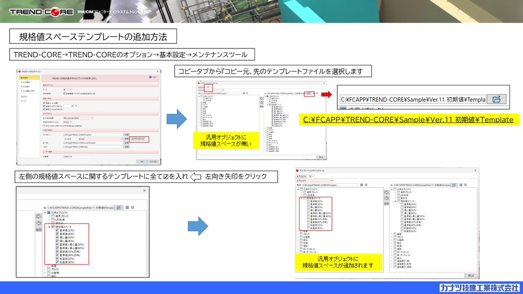Viewport: 523px width, 294px height.
Task: Toggle the startup menu checkbox in the options dialog
Action: [44, 103]
